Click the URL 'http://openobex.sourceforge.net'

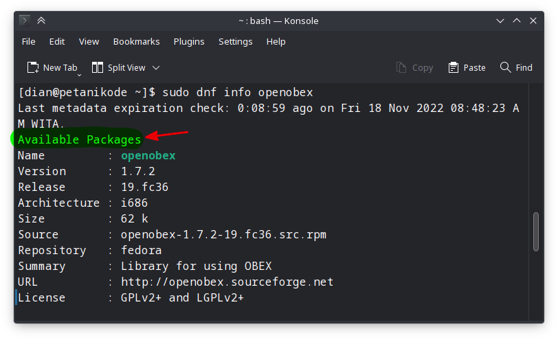pos(227,282)
